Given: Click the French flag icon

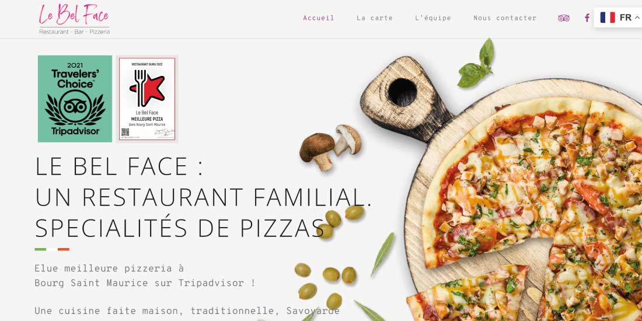Looking at the screenshot, I should pos(608,18).
